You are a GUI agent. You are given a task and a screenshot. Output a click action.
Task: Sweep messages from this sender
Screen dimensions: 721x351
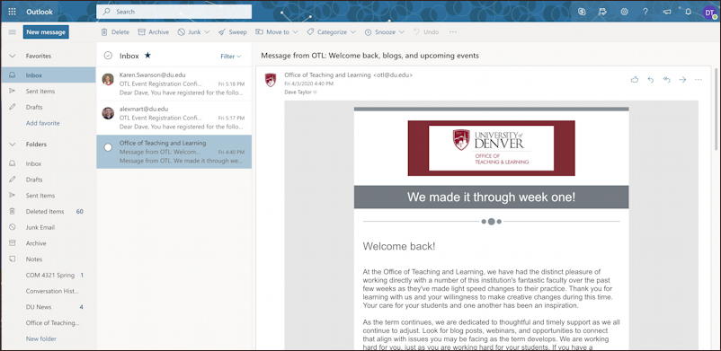coord(233,32)
